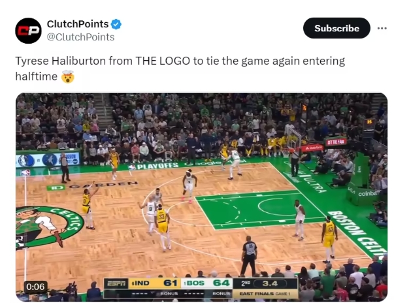Viewport: 394px width, 303px height.
Task: Click the TD Garden floor logo
Action: [92, 185]
